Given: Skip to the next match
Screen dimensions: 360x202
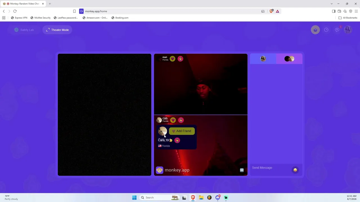Looking at the screenshot, I should [242, 170].
